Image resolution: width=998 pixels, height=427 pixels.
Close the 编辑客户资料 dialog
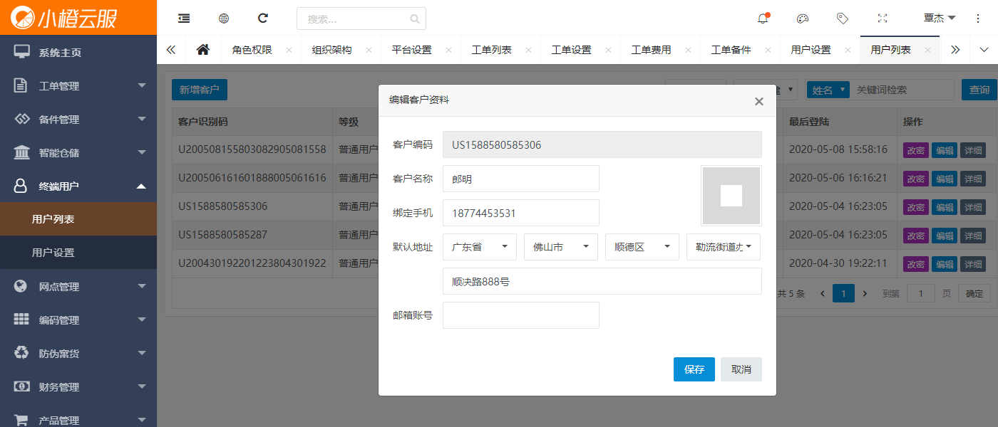pyautogui.click(x=759, y=101)
